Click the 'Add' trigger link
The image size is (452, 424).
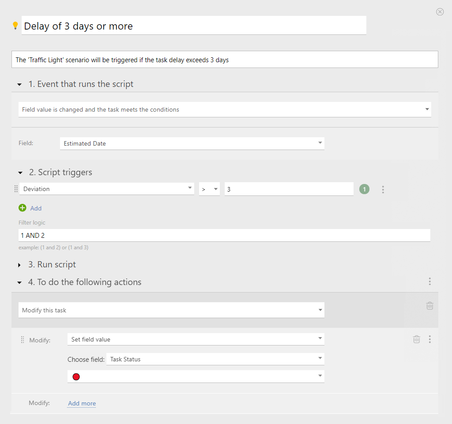click(36, 208)
